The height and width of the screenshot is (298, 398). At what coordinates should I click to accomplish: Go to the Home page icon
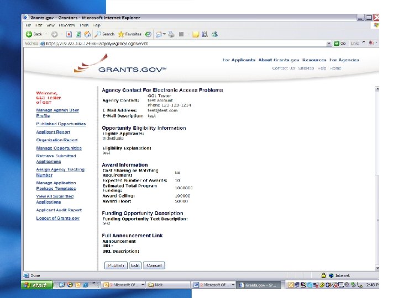87,34
